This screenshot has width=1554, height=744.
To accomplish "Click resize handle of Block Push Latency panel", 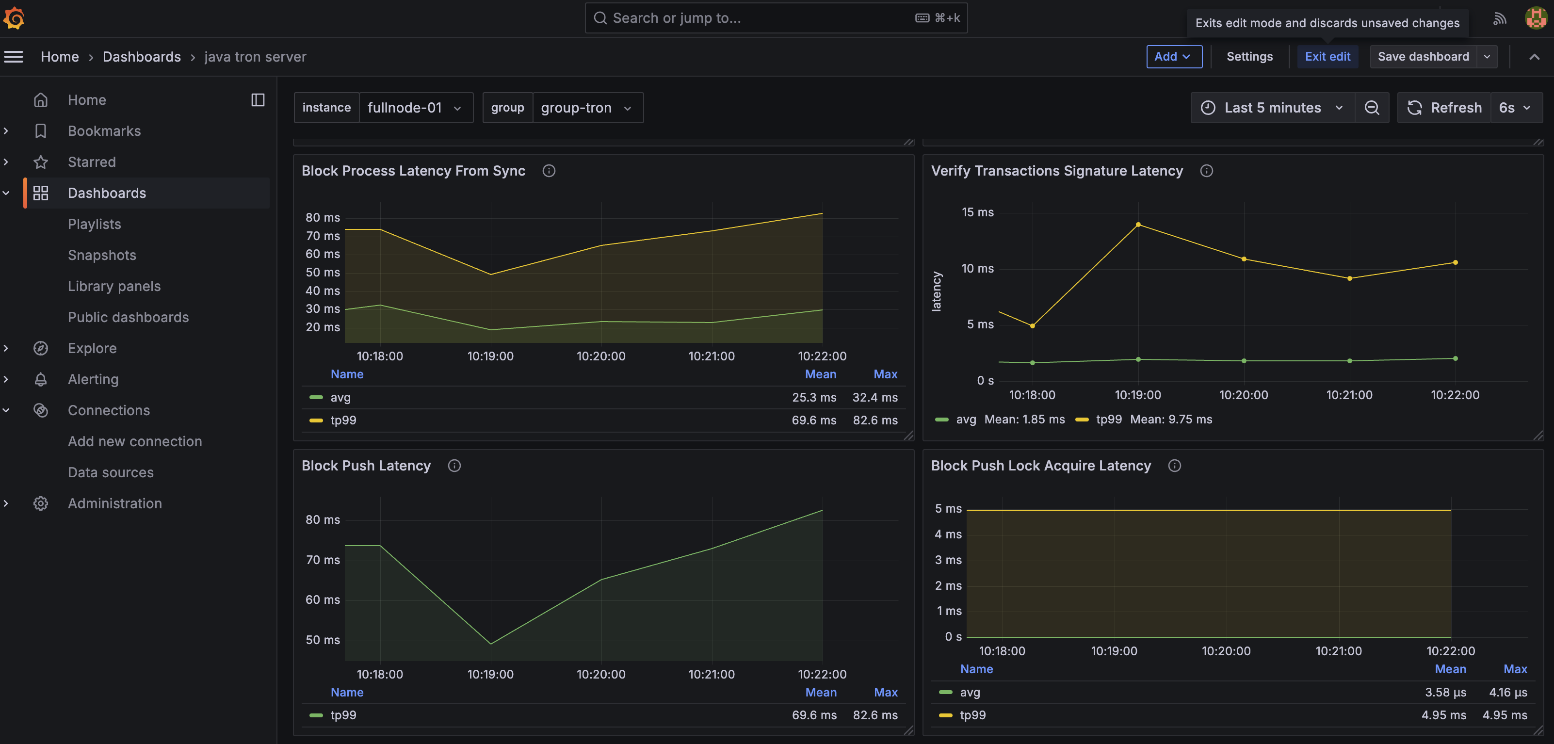I will 908,731.
